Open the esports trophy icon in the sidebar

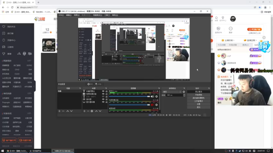pos(4,54)
